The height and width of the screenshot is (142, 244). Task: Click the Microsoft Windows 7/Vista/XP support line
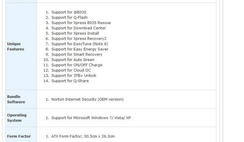91,118
